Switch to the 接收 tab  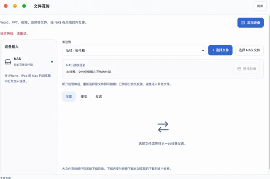pos(84,96)
